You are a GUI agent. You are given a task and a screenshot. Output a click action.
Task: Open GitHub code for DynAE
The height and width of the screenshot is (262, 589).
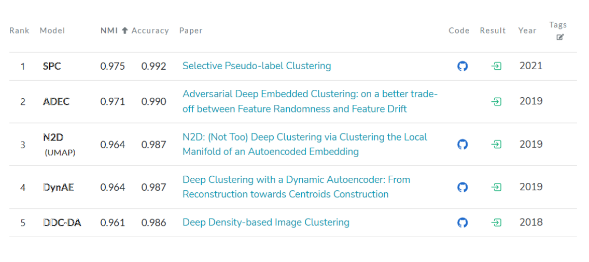tap(462, 187)
